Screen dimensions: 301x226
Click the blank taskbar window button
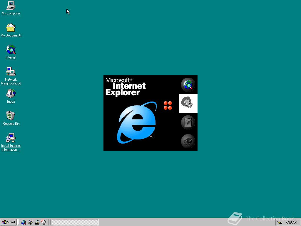pos(75,222)
